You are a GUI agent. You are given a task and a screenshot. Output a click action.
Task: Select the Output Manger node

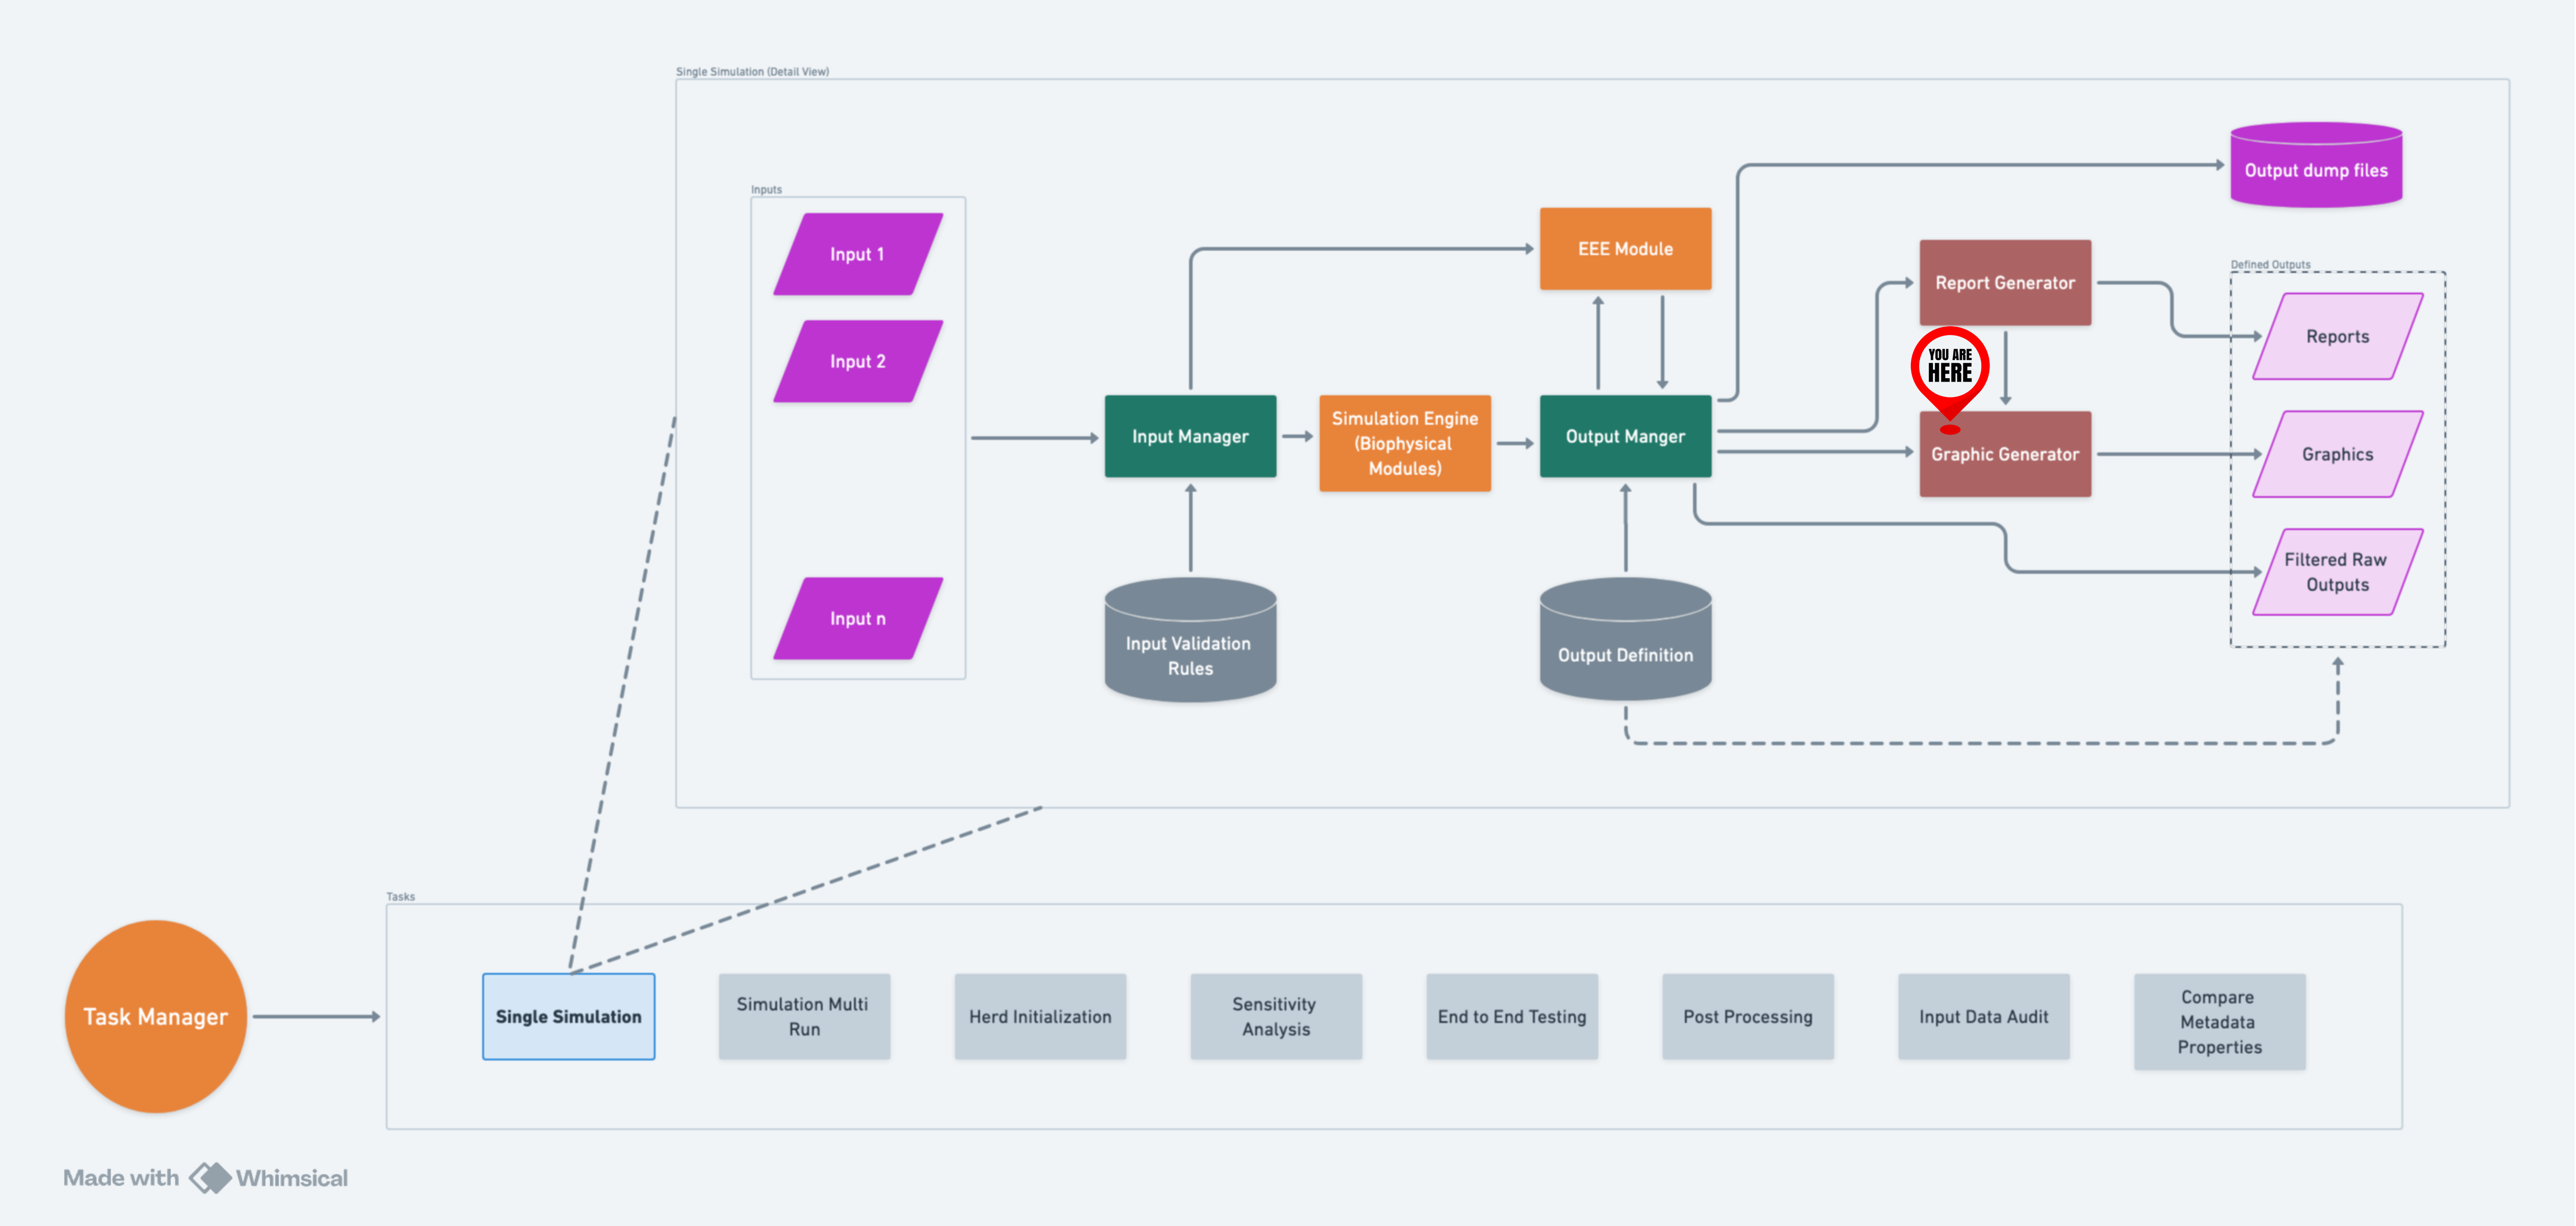(1625, 436)
